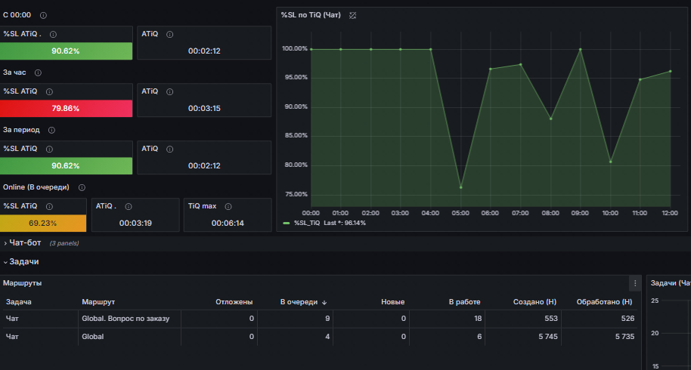Click the crossed-out icon beside '%SL по TiQ (Чат)'

click(x=352, y=15)
